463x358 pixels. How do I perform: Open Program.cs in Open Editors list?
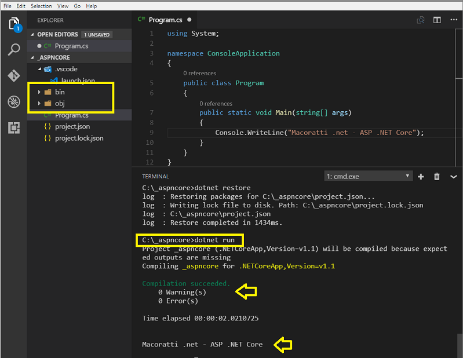[x=79, y=46]
